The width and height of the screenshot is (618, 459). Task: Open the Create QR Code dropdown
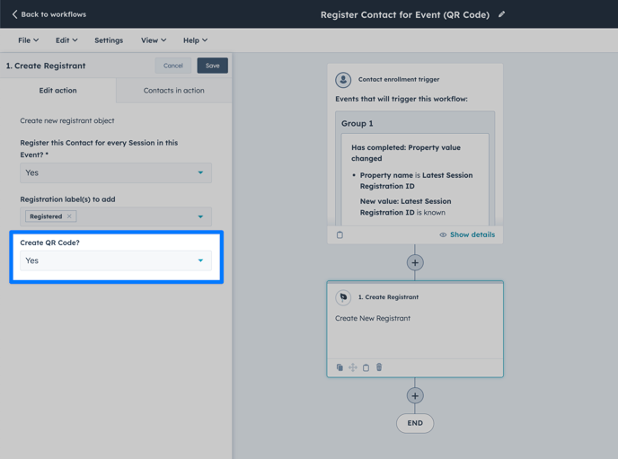(x=116, y=260)
